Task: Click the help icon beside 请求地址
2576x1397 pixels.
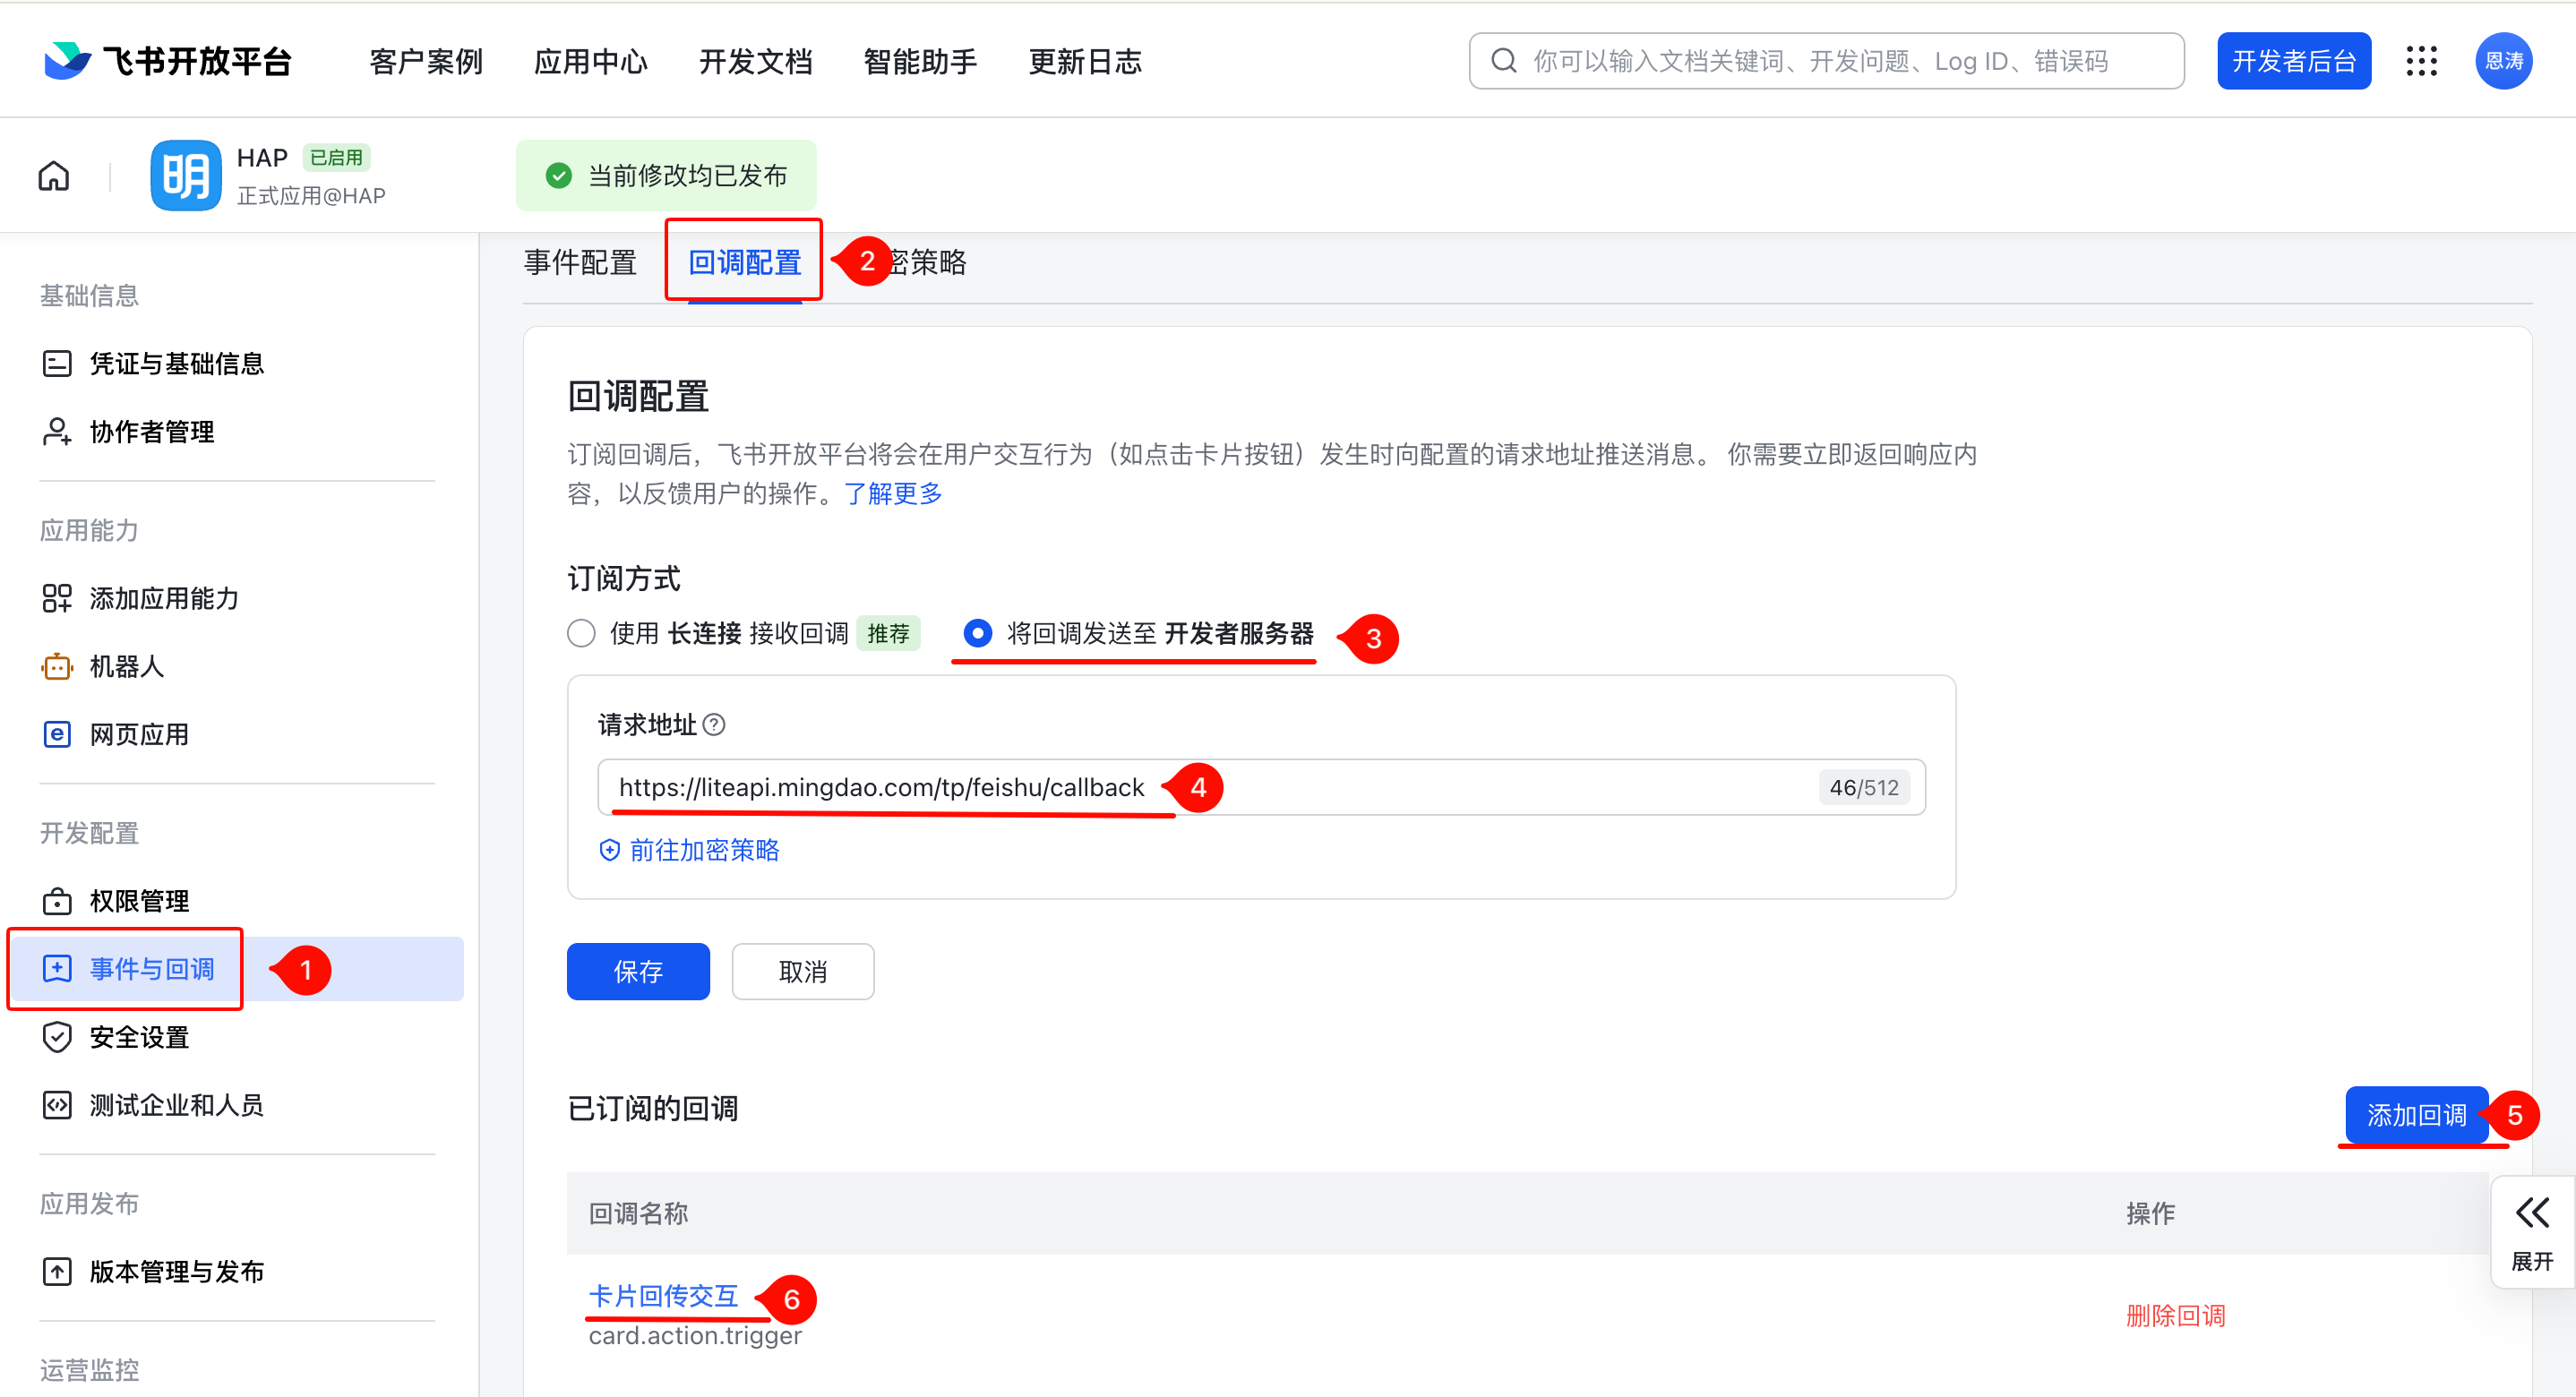Action: coord(714,724)
